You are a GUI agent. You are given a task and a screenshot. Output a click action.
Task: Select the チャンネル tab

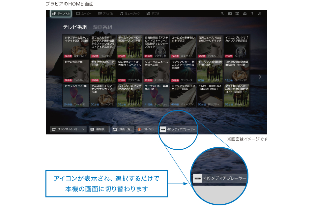(61, 14)
